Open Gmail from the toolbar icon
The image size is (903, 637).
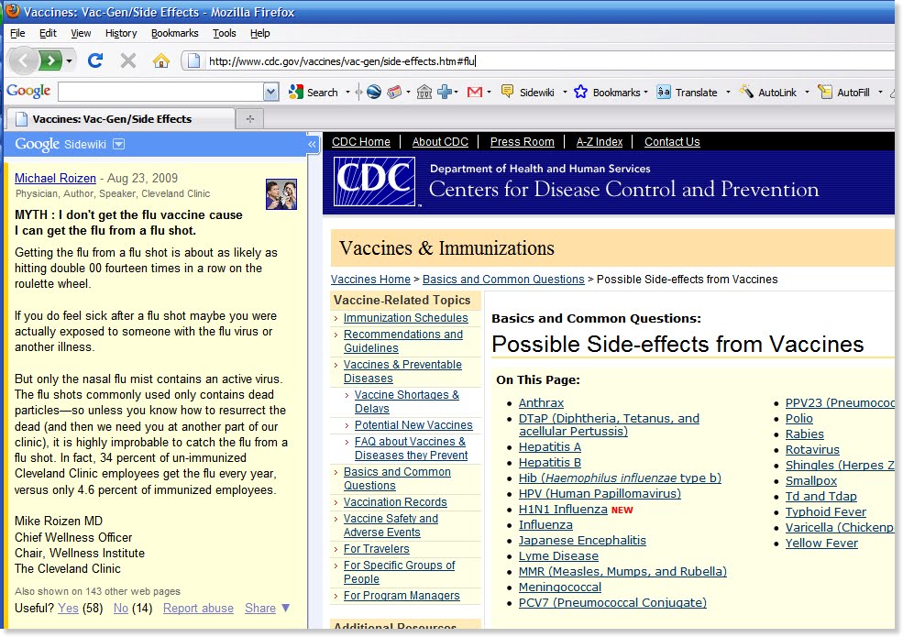[x=475, y=92]
